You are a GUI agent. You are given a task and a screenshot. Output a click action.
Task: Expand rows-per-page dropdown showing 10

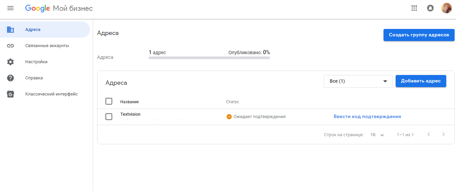pos(377,135)
